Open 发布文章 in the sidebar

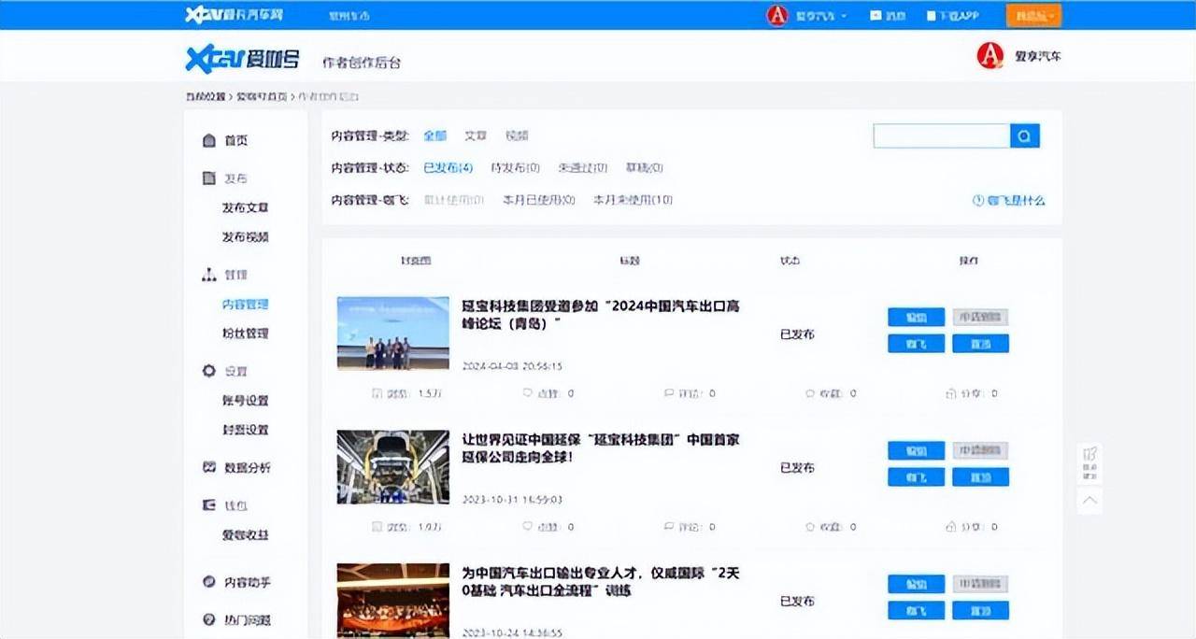245,207
